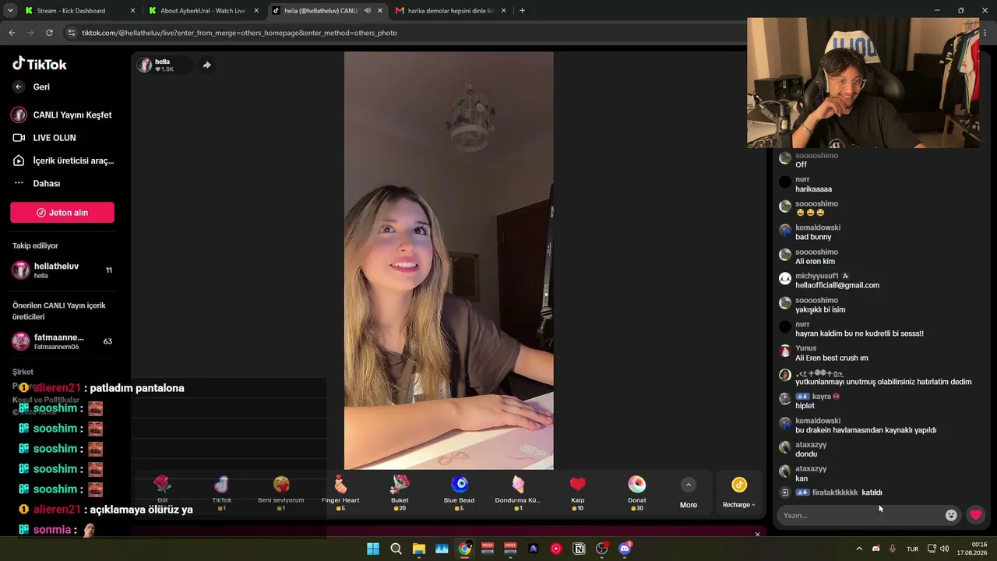Image resolution: width=997 pixels, height=561 pixels.
Task: Switch to the Gmail harika demolar tab
Action: point(452,11)
